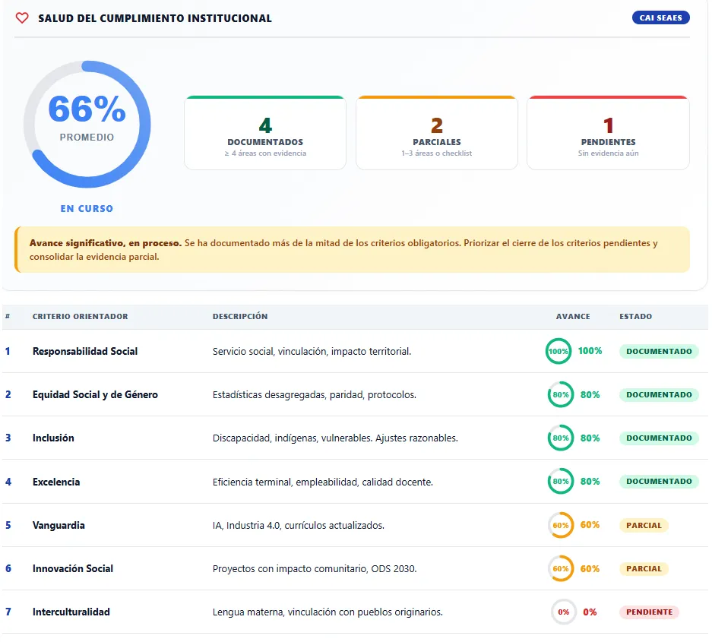The height and width of the screenshot is (642, 712).
Task: Click the 60% progress ring for Innovación Social
Action: tap(561, 568)
